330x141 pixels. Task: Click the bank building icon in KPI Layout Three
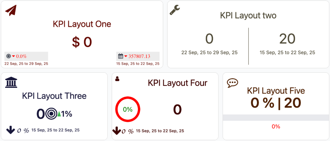click(11, 82)
